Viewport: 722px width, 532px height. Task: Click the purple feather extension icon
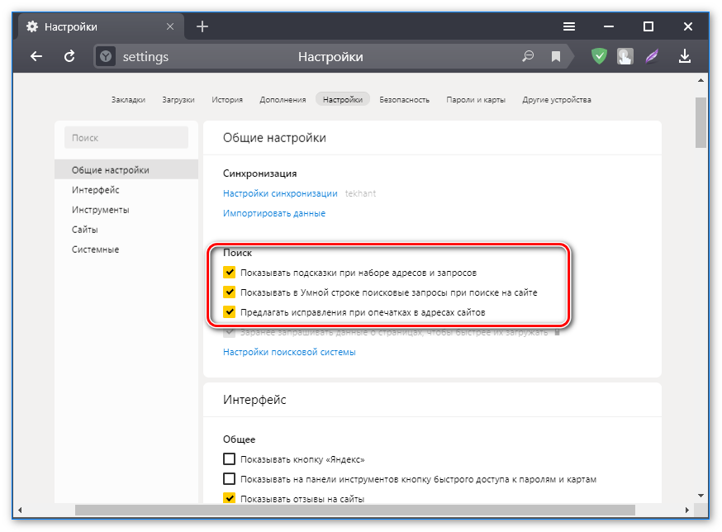653,57
